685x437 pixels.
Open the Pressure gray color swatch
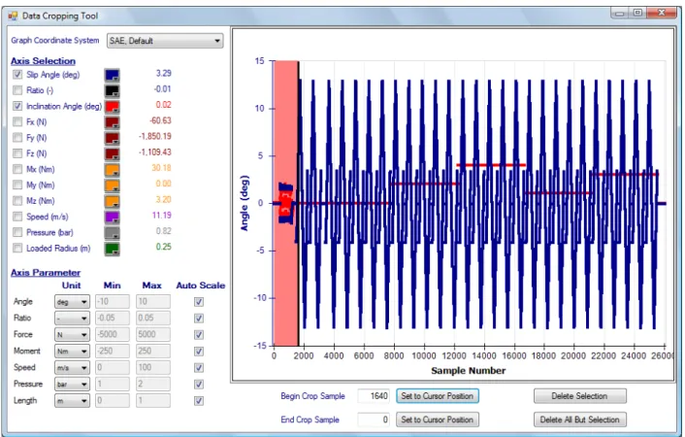(112, 232)
